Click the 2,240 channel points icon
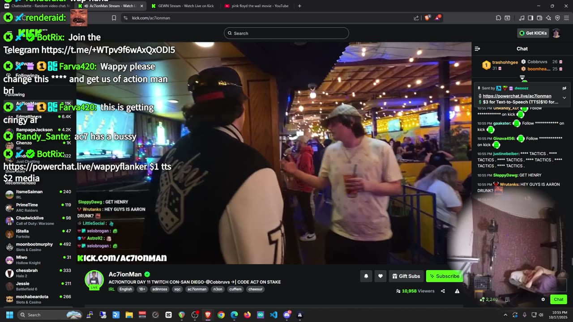This screenshot has height=322, width=573. (x=482, y=299)
